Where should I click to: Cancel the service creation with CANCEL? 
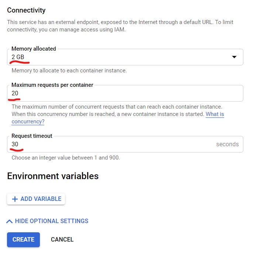[x=62, y=239]
